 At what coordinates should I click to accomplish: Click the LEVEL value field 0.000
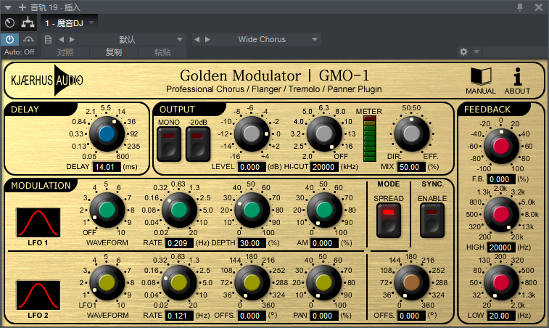pos(252,167)
